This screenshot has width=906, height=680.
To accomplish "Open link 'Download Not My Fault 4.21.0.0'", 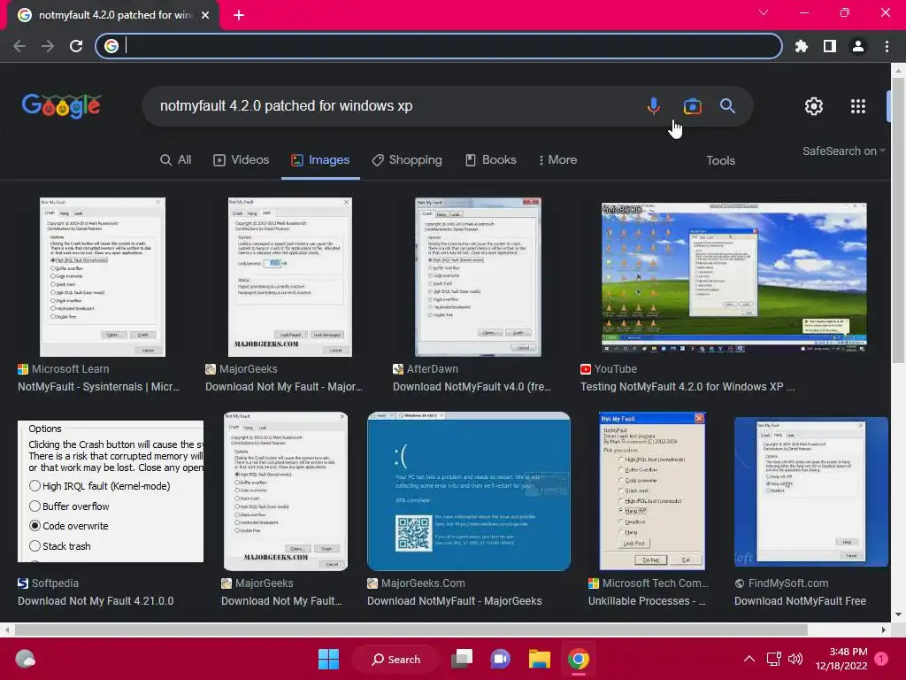I will click(x=96, y=601).
